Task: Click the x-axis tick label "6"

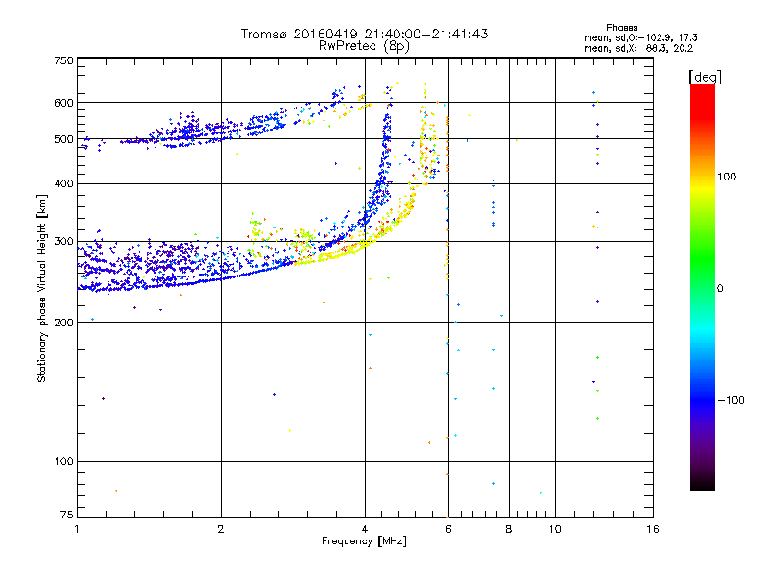Action: coord(448,529)
